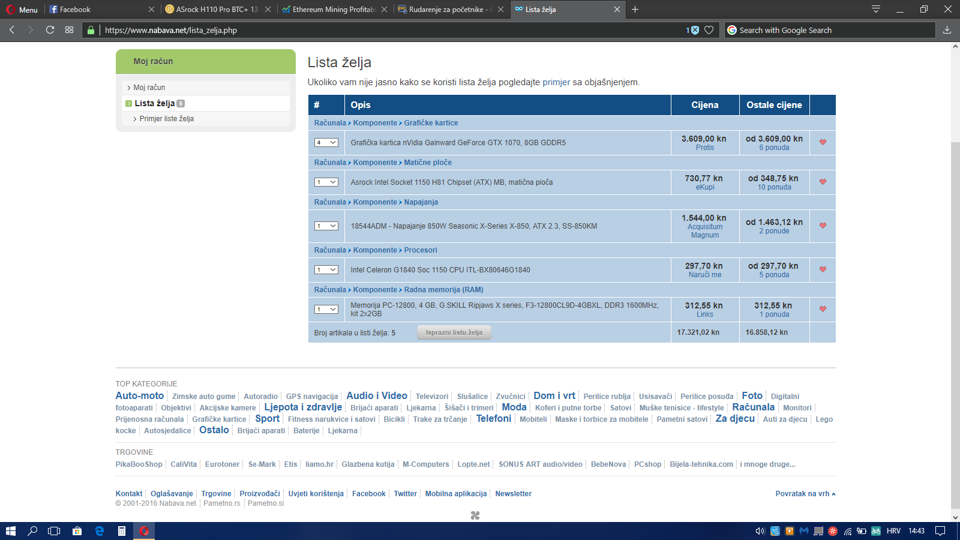
Task: Click the downloads icon in browser toolbar
Action: (x=947, y=30)
